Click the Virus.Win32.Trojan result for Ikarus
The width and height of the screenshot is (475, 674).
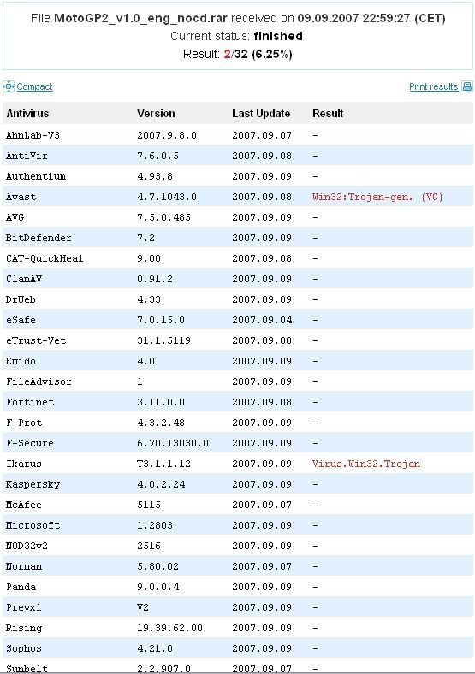coord(366,464)
